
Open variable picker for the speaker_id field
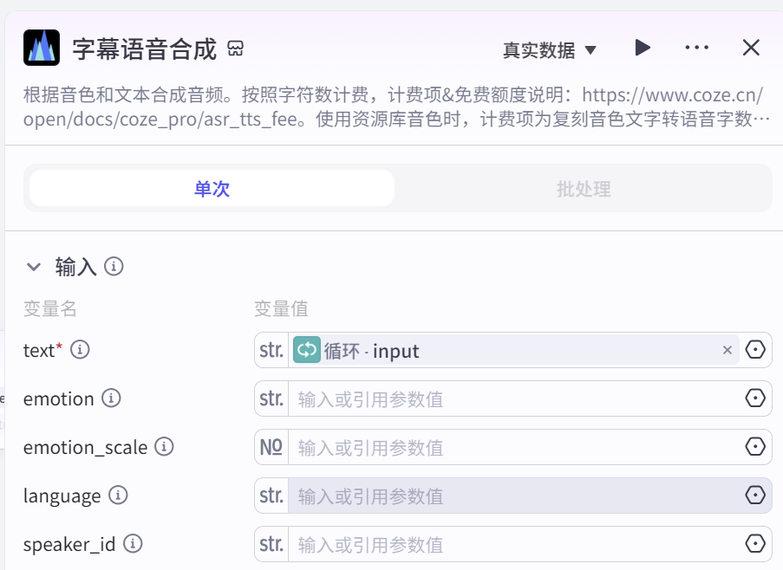tap(755, 543)
